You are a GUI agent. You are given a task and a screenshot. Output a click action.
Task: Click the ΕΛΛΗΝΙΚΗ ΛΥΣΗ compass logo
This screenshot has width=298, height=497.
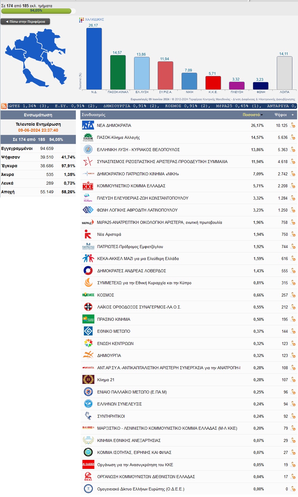[x=88, y=149]
